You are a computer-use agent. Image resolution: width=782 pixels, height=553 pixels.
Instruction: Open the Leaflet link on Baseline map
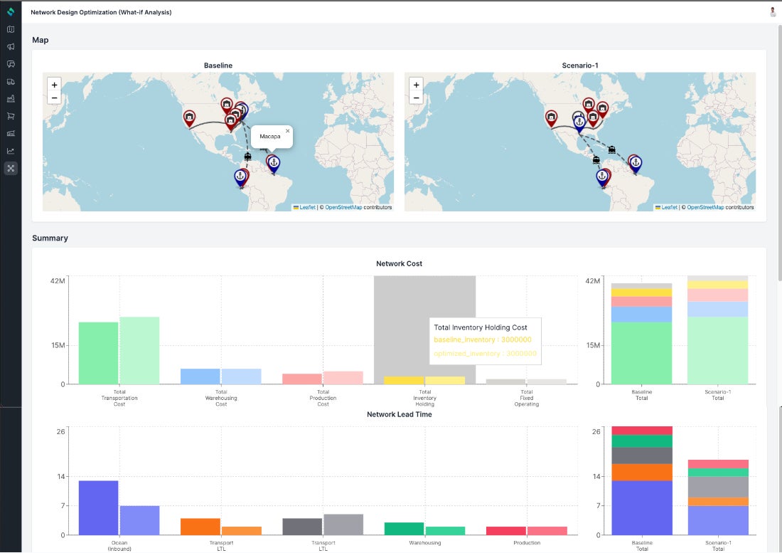306,208
